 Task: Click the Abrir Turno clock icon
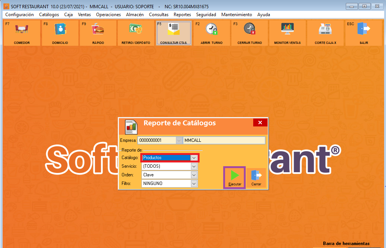(212, 30)
